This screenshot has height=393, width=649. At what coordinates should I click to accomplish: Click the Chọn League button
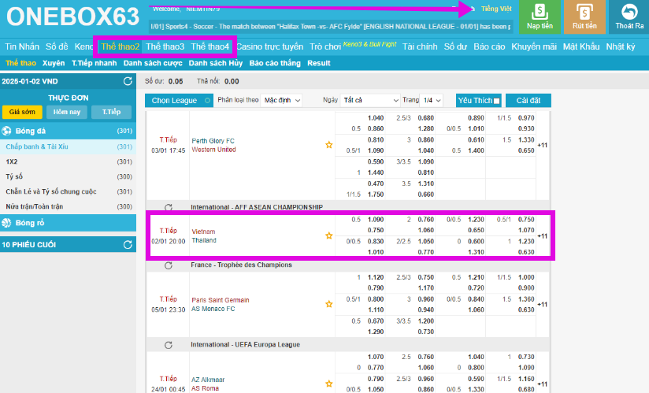[179, 101]
